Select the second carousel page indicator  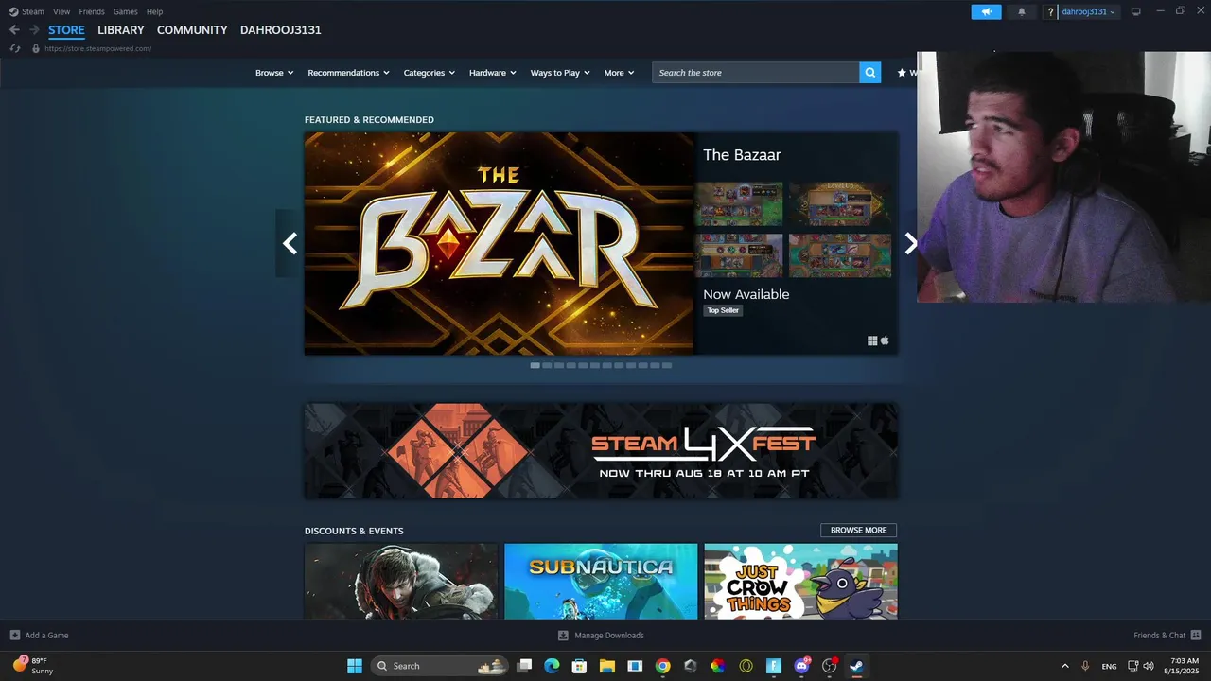pyautogui.click(x=547, y=365)
